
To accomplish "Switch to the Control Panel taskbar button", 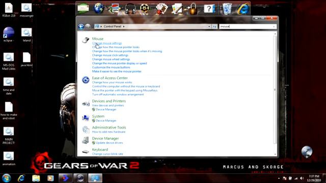I will pyautogui.click(x=95, y=178).
